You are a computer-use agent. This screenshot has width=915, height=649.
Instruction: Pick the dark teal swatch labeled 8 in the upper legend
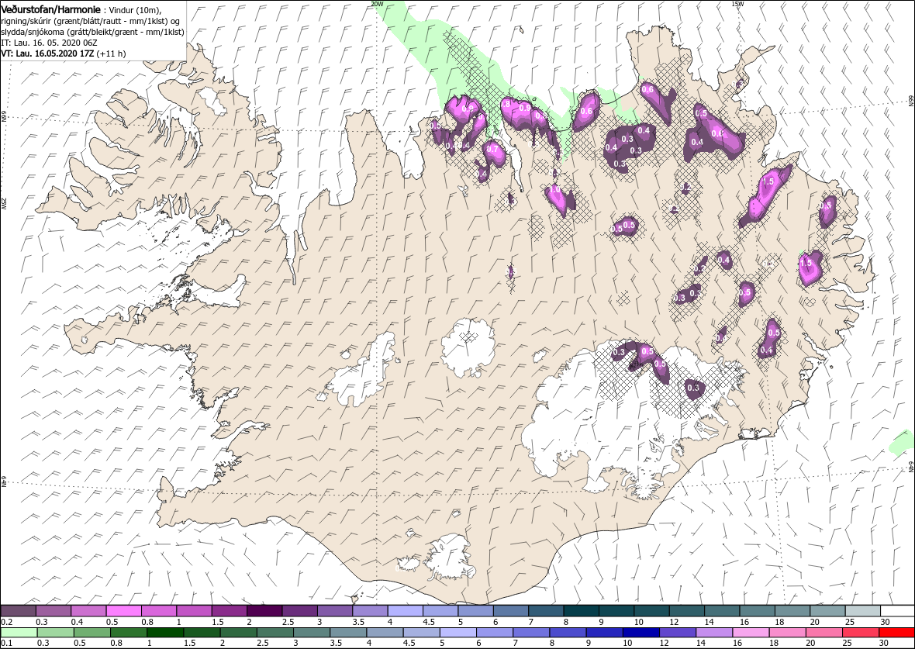582,611
